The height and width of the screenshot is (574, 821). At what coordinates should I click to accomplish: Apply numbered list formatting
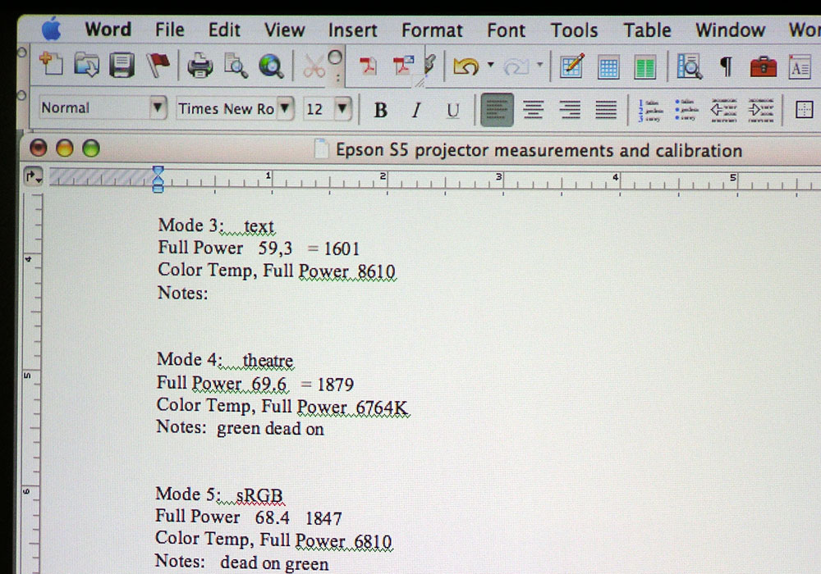(x=651, y=109)
